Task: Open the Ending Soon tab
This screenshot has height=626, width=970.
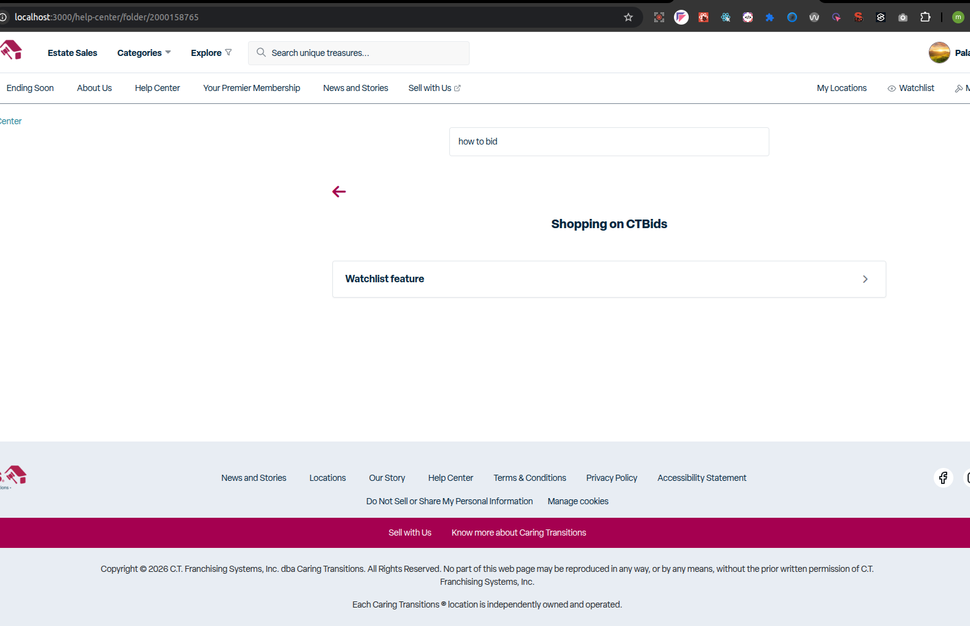Action: (30, 88)
